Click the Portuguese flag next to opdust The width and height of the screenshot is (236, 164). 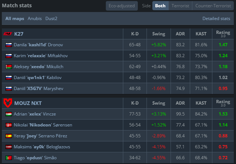point(9,158)
